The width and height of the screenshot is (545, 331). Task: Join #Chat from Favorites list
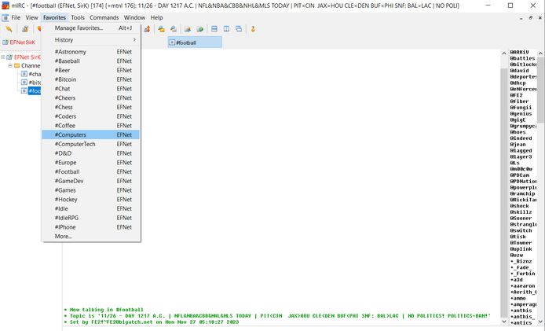91,88
